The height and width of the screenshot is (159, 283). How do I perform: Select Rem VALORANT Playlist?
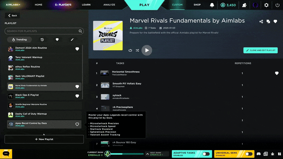(44, 77)
